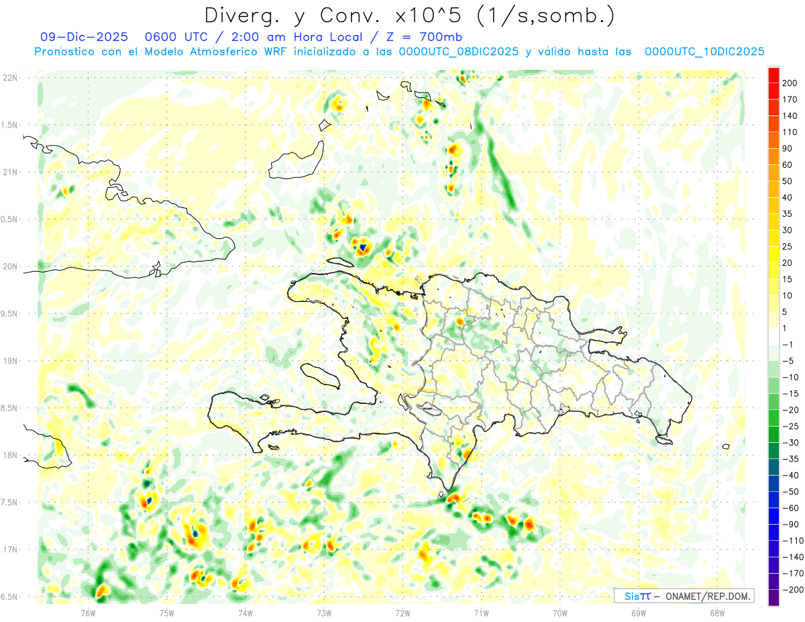Screen dimensions: 805x622
Task: Click the -170 colorbar value
Action: tap(792, 574)
